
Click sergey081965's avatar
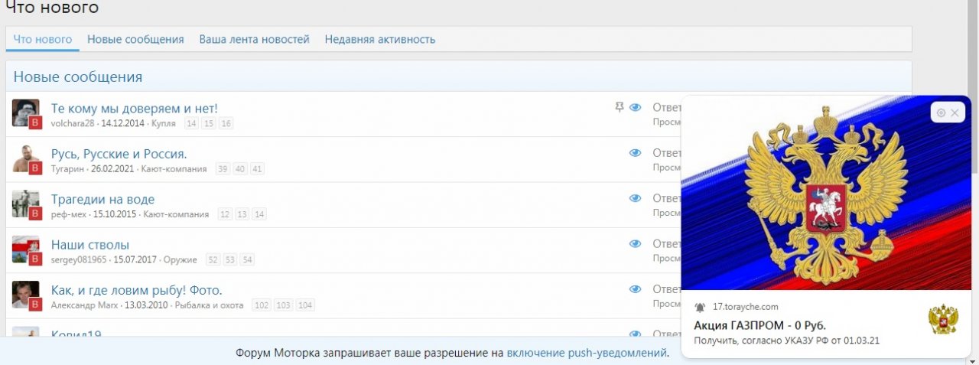pos(26,250)
